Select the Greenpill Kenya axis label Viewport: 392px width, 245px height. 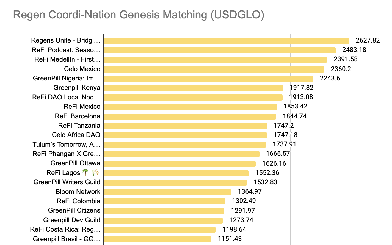(x=77, y=88)
